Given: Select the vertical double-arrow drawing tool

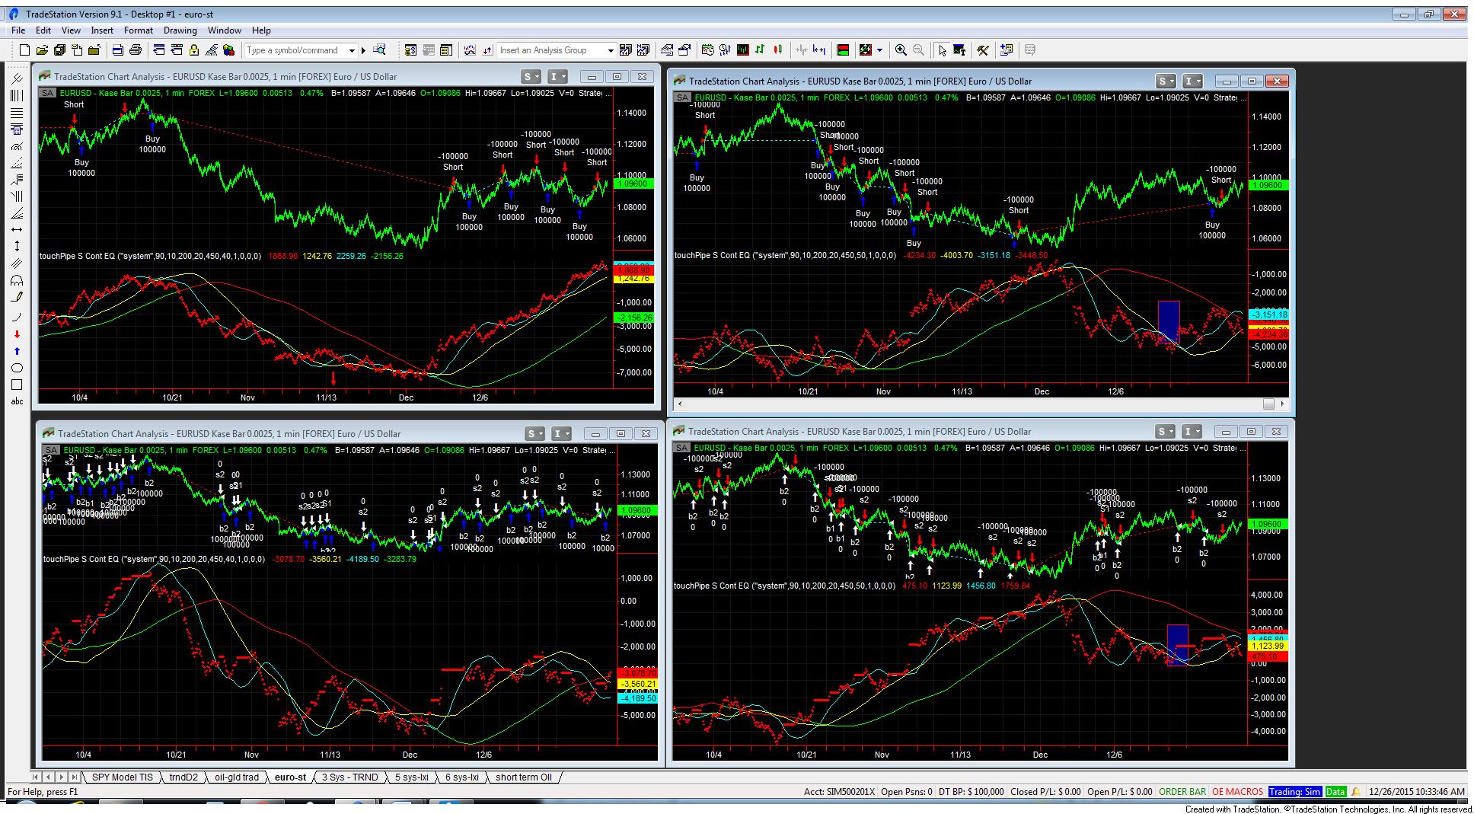Looking at the screenshot, I should 17,247.
